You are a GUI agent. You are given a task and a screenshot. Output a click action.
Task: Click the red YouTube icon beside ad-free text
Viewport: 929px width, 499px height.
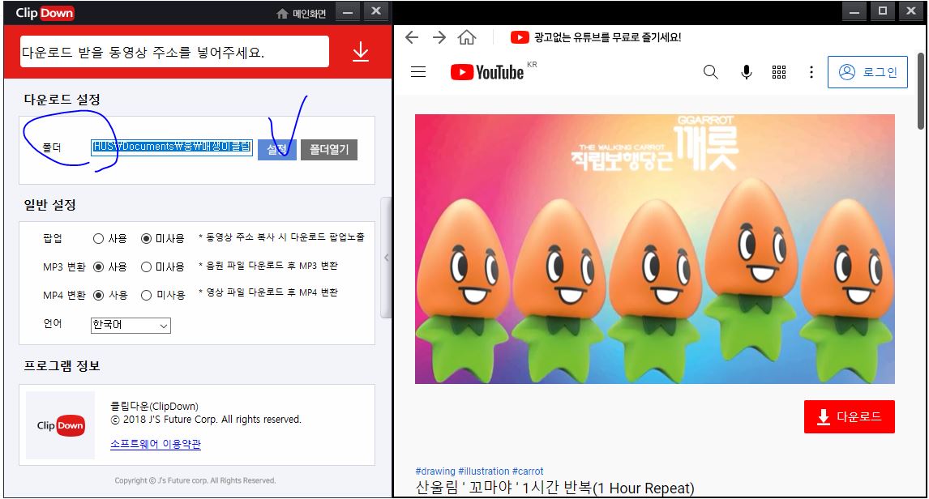(x=520, y=37)
